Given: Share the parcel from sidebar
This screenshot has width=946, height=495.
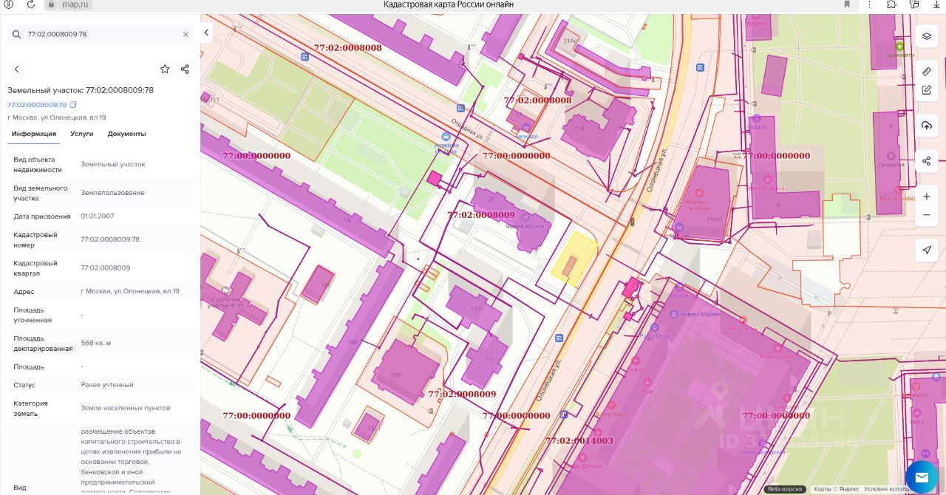Looking at the screenshot, I should [185, 69].
